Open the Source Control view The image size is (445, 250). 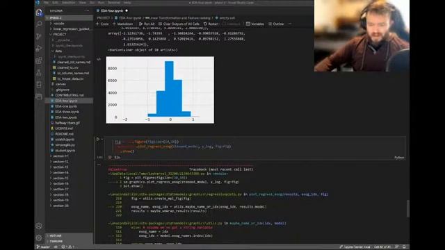coord(39,36)
